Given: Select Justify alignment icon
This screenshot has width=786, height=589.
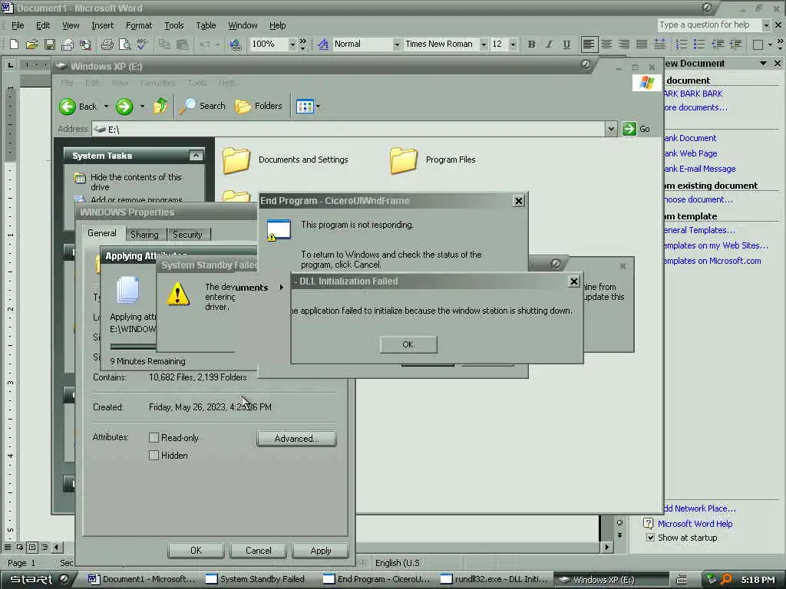Looking at the screenshot, I should (642, 44).
